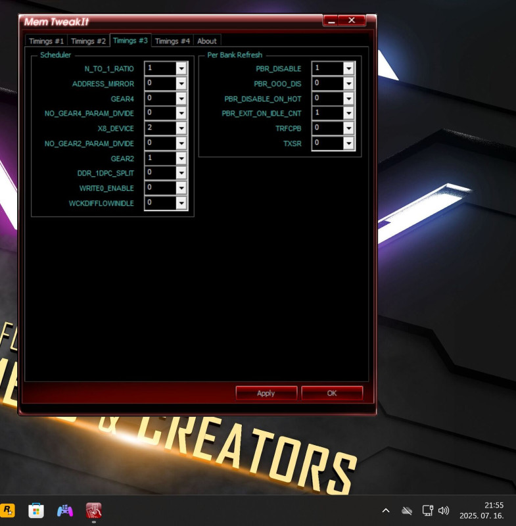Click the GEAR2 label
This screenshot has height=526, width=516.
coord(122,158)
